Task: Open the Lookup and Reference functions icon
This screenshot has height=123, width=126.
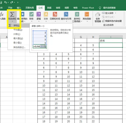Action: [66, 14]
